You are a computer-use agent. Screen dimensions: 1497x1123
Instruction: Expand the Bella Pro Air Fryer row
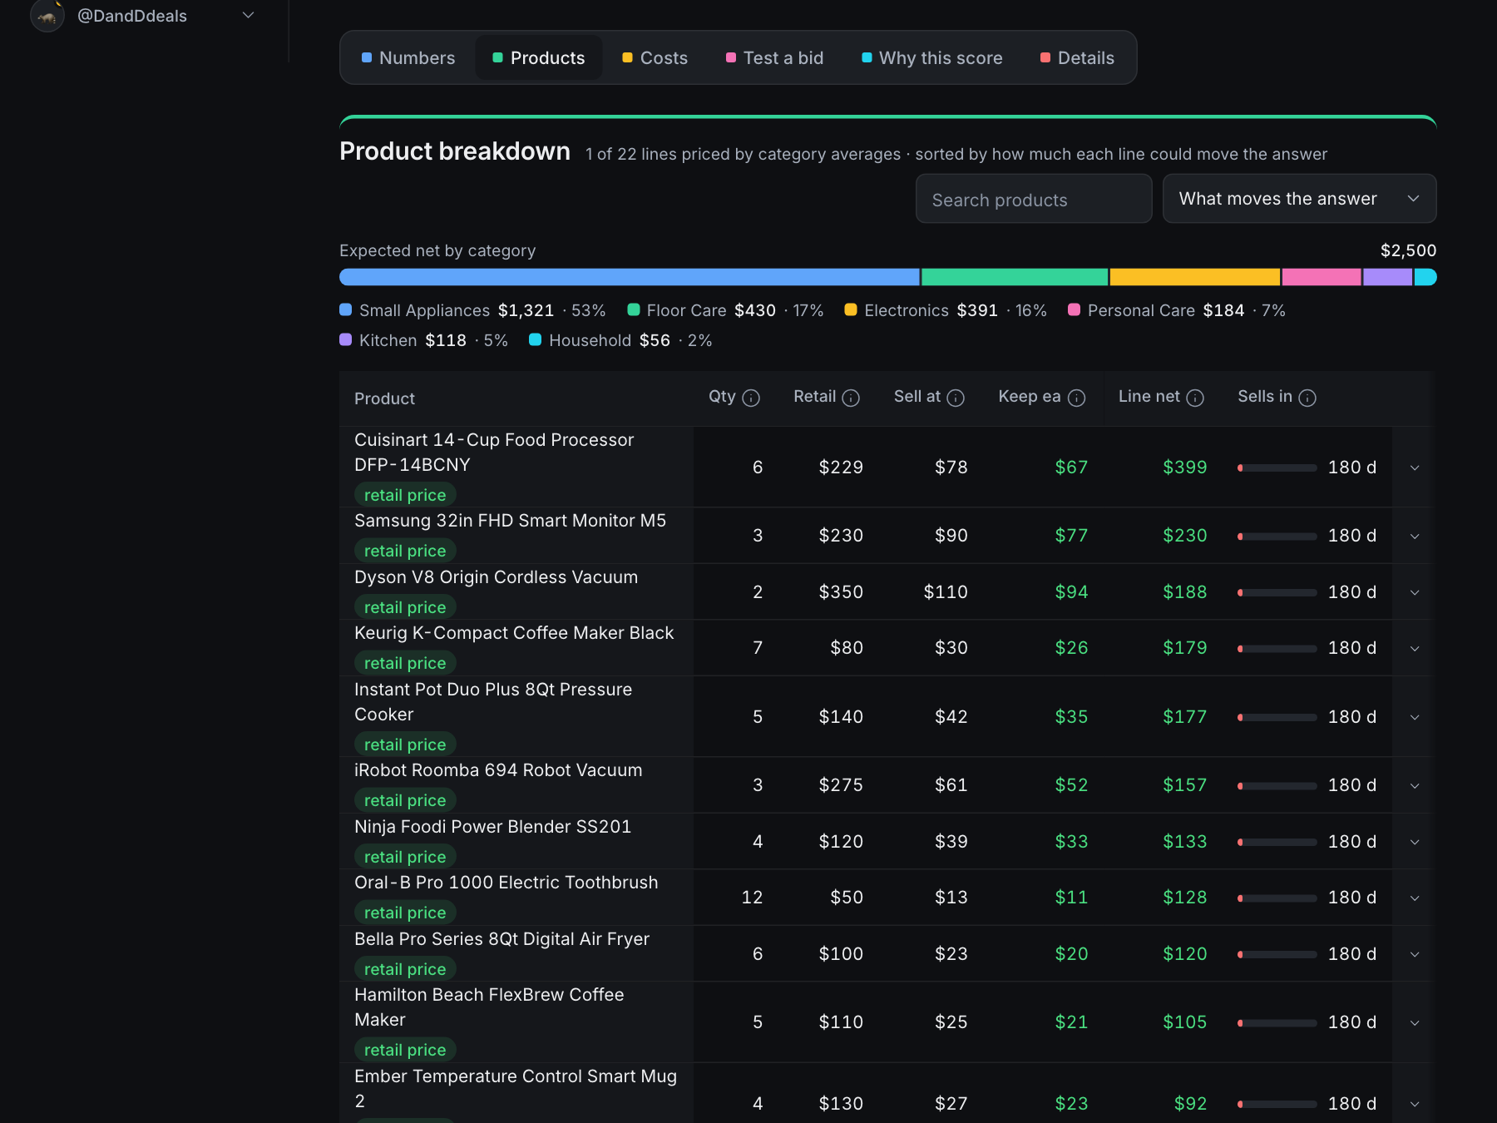tap(1415, 954)
